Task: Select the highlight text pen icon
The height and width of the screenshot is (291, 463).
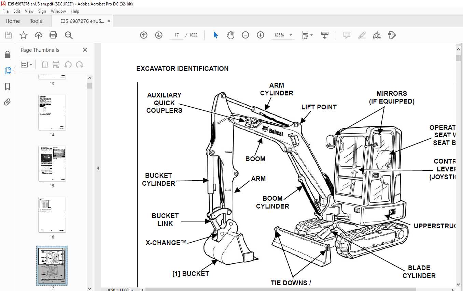Action: 362,35
